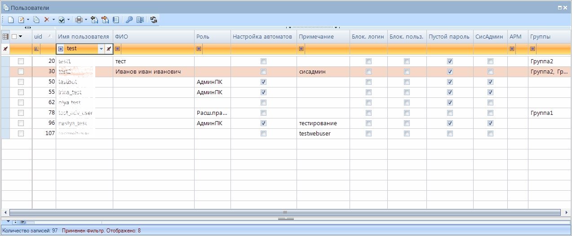Click the Роль column header
This screenshot has height=236, width=572.
(x=212, y=37)
